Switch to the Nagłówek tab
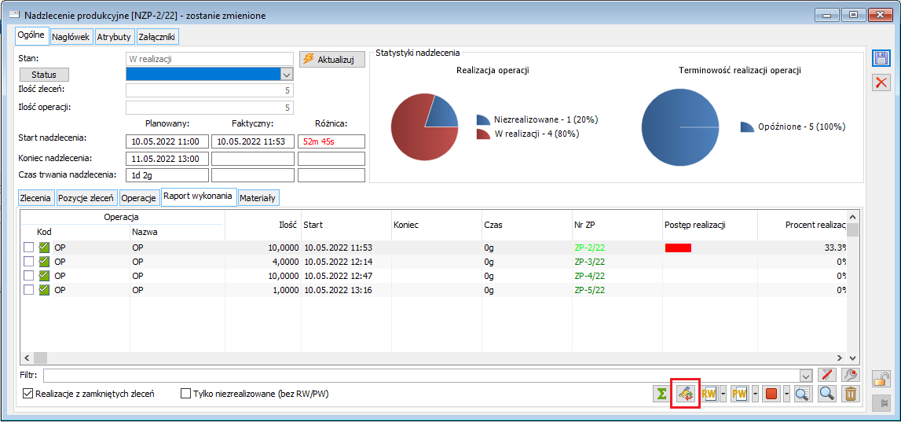Image resolution: width=901 pixels, height=422 pixels. tap(71, 37)
